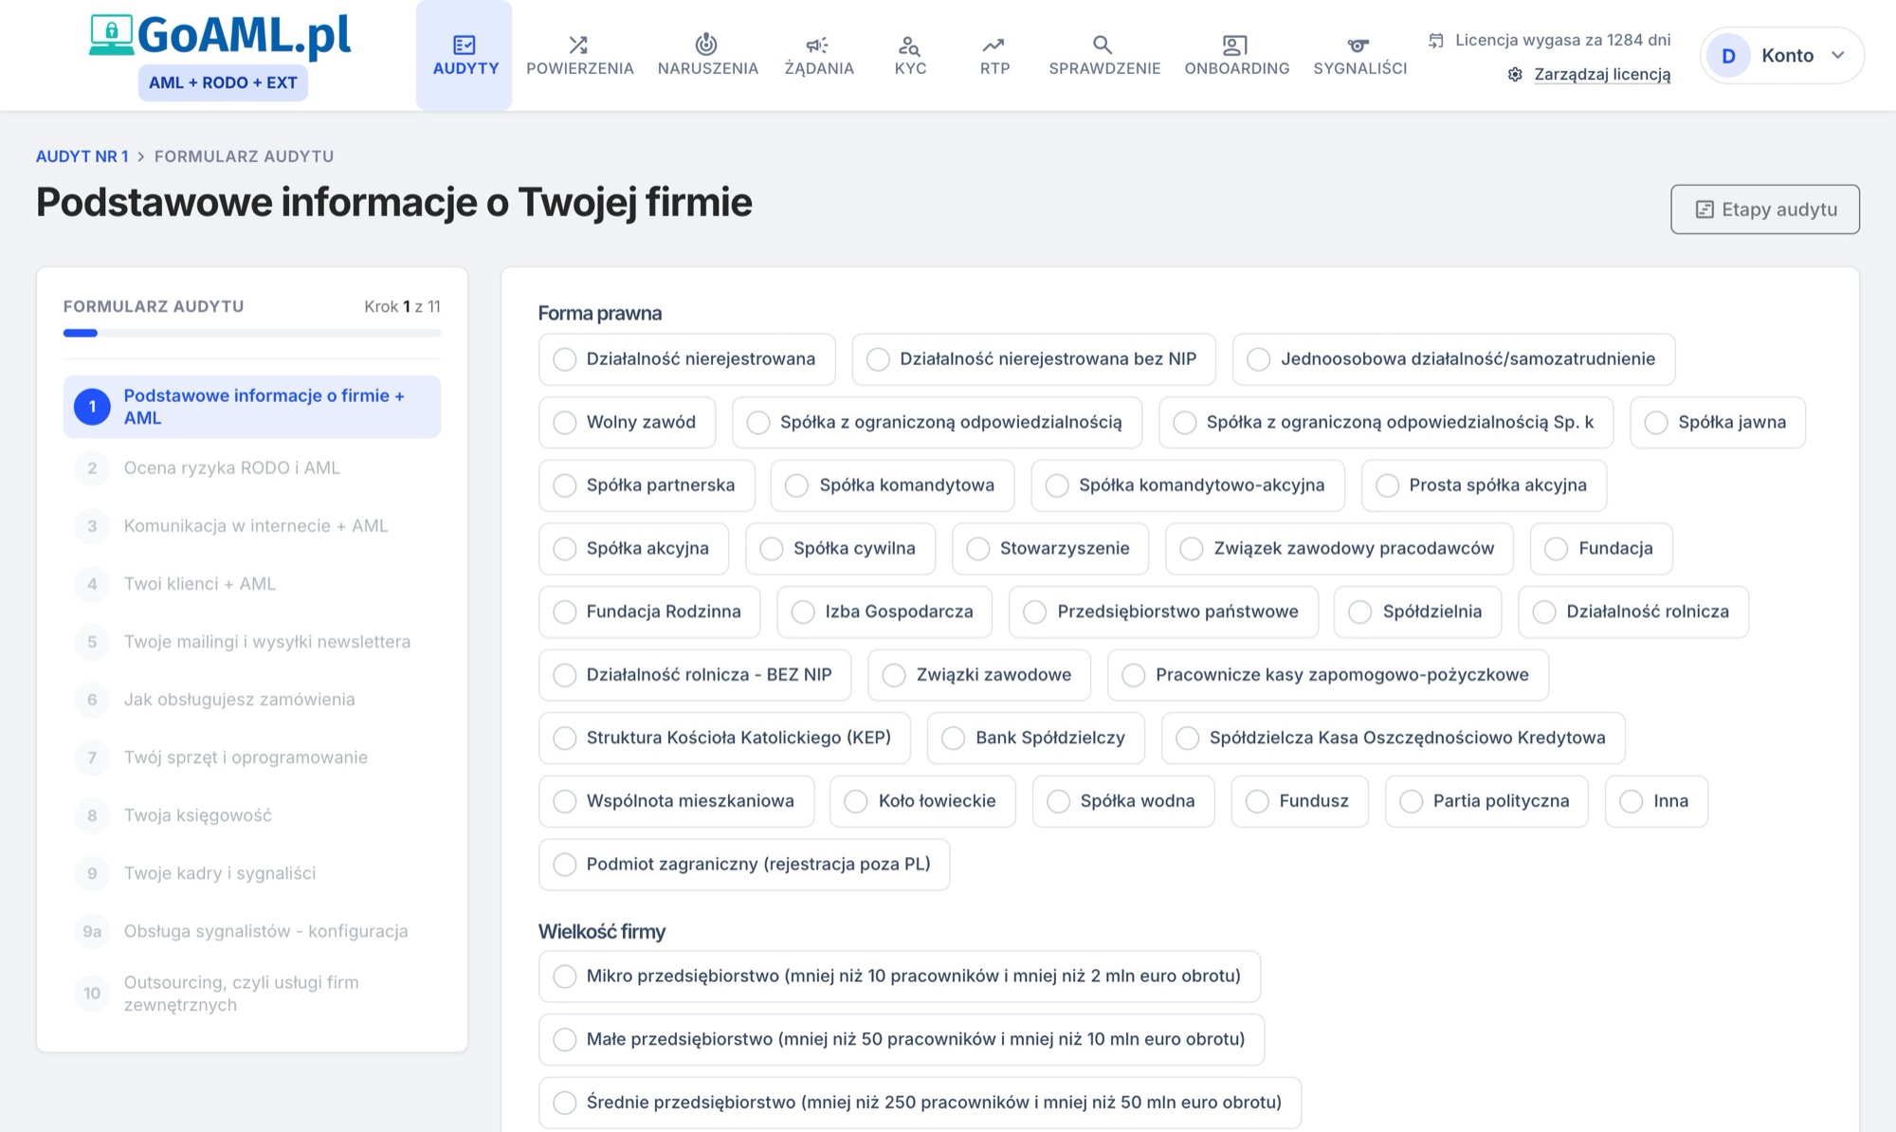
Task: Click the D avatar circle
Action: click(x=1728, y=56)
